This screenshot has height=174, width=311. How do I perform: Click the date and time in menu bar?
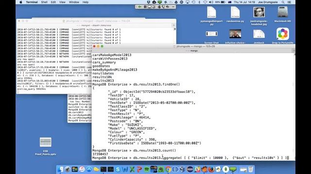pos(244,2)
